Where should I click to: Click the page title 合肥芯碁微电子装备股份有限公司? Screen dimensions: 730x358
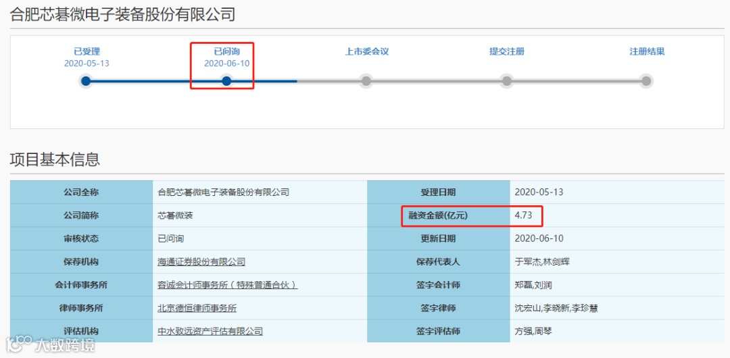[122, 14]
